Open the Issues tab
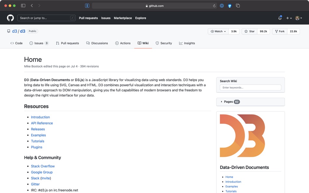309x193 pixels. 39,43
